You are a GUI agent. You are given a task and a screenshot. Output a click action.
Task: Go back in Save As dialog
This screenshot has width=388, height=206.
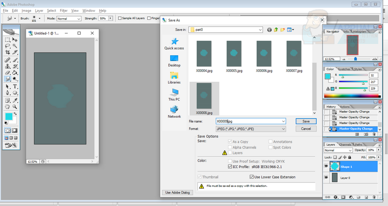click(269, 30)
